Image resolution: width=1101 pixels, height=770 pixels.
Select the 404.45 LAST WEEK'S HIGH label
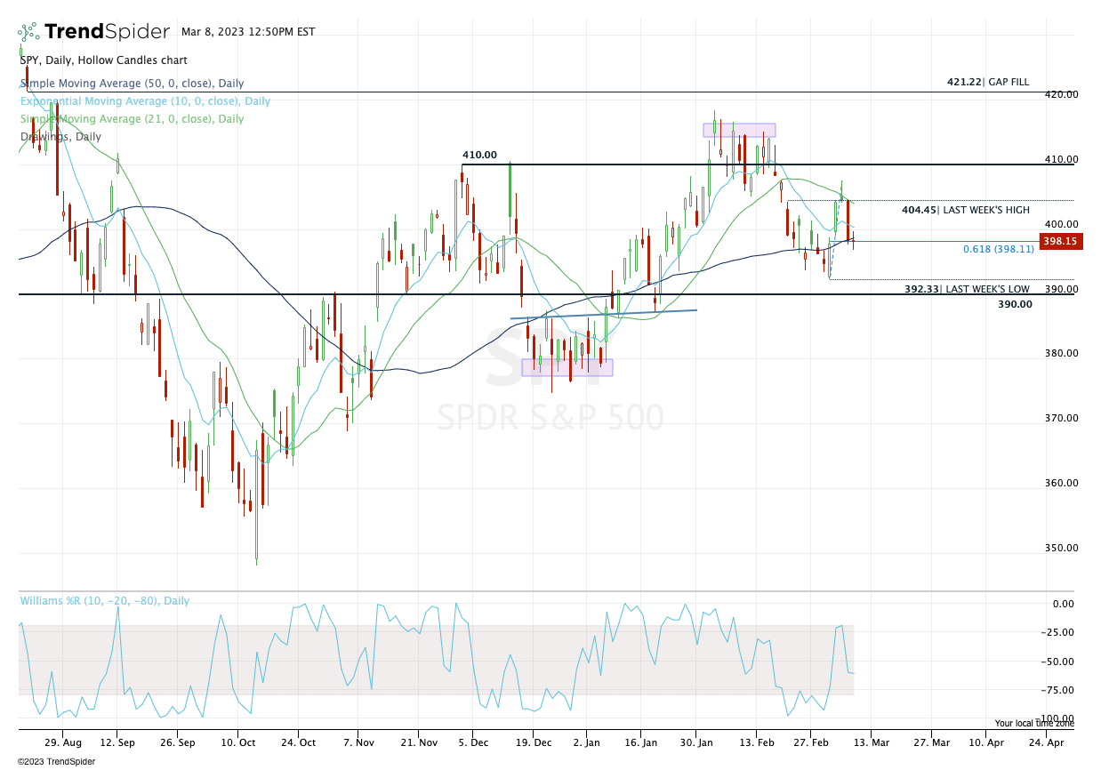click(x=965, y=210)
